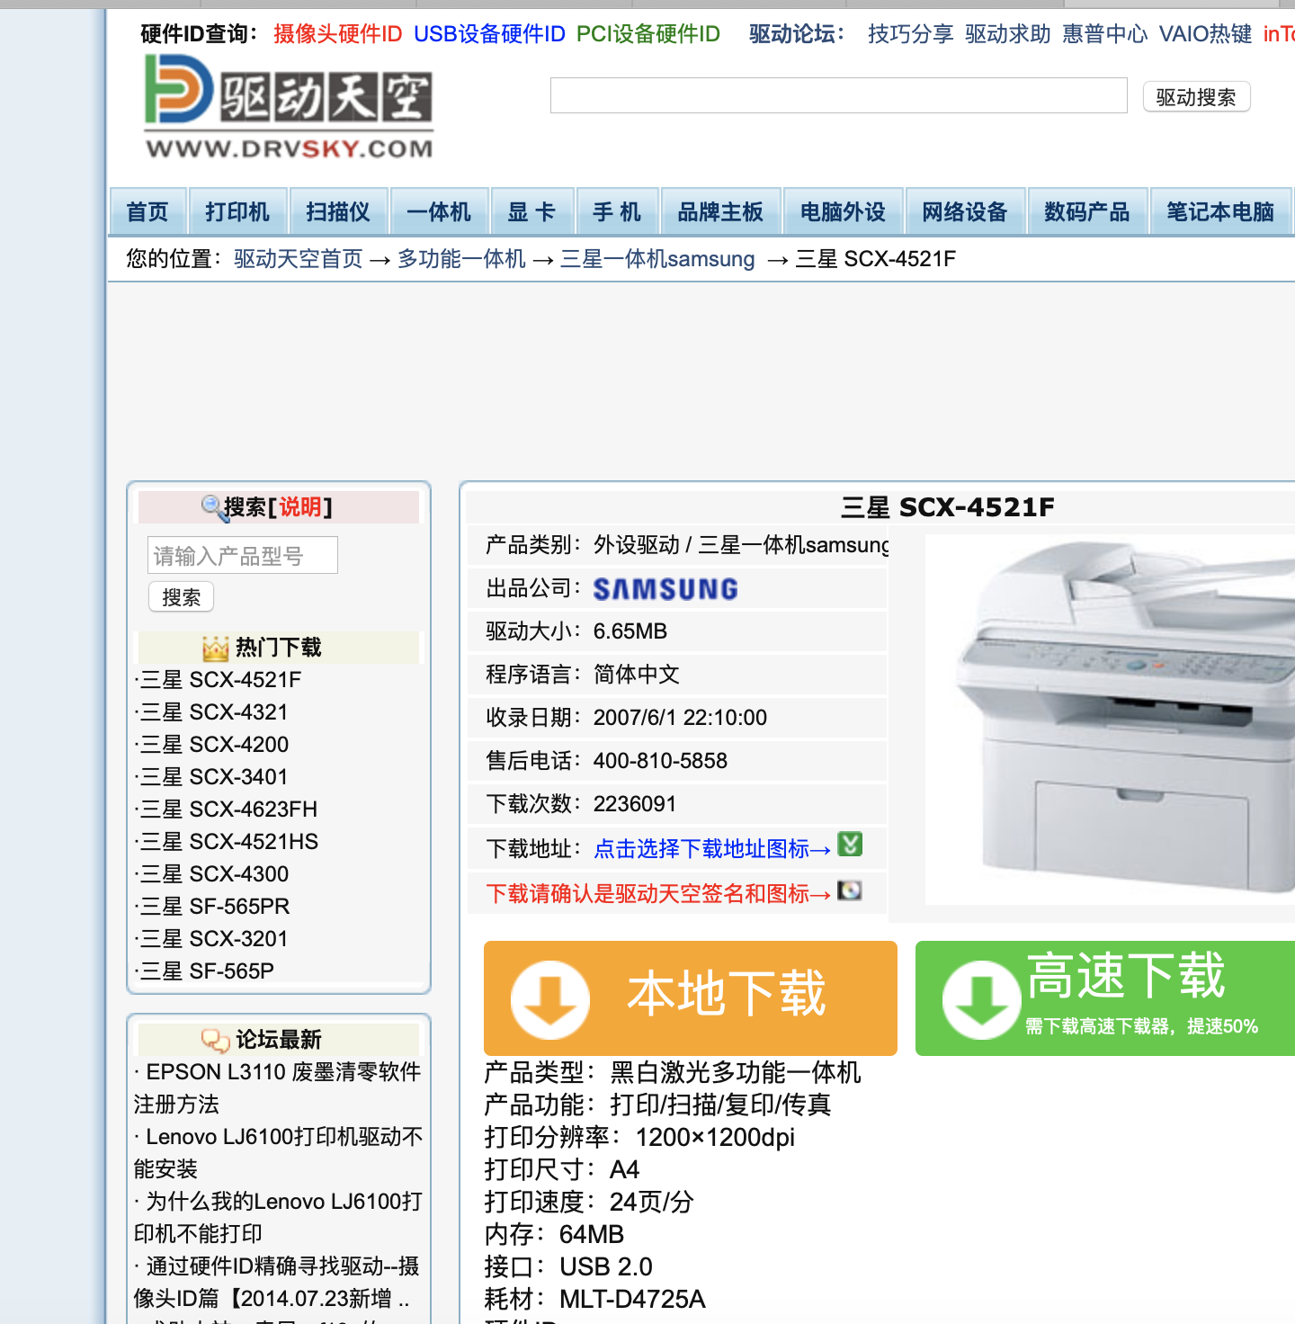Click the crown icon beside 热门下载

pos(216,648)
